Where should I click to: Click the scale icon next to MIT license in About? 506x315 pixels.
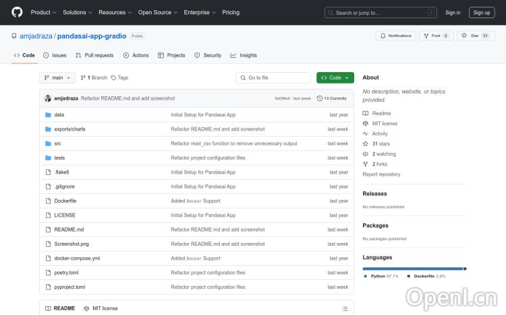point(365,123)
